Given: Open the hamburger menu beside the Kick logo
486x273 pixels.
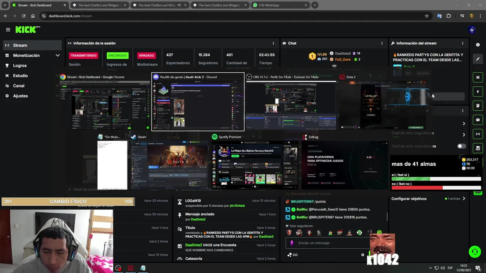Looking at the screenshot, I should pos(8,30).
